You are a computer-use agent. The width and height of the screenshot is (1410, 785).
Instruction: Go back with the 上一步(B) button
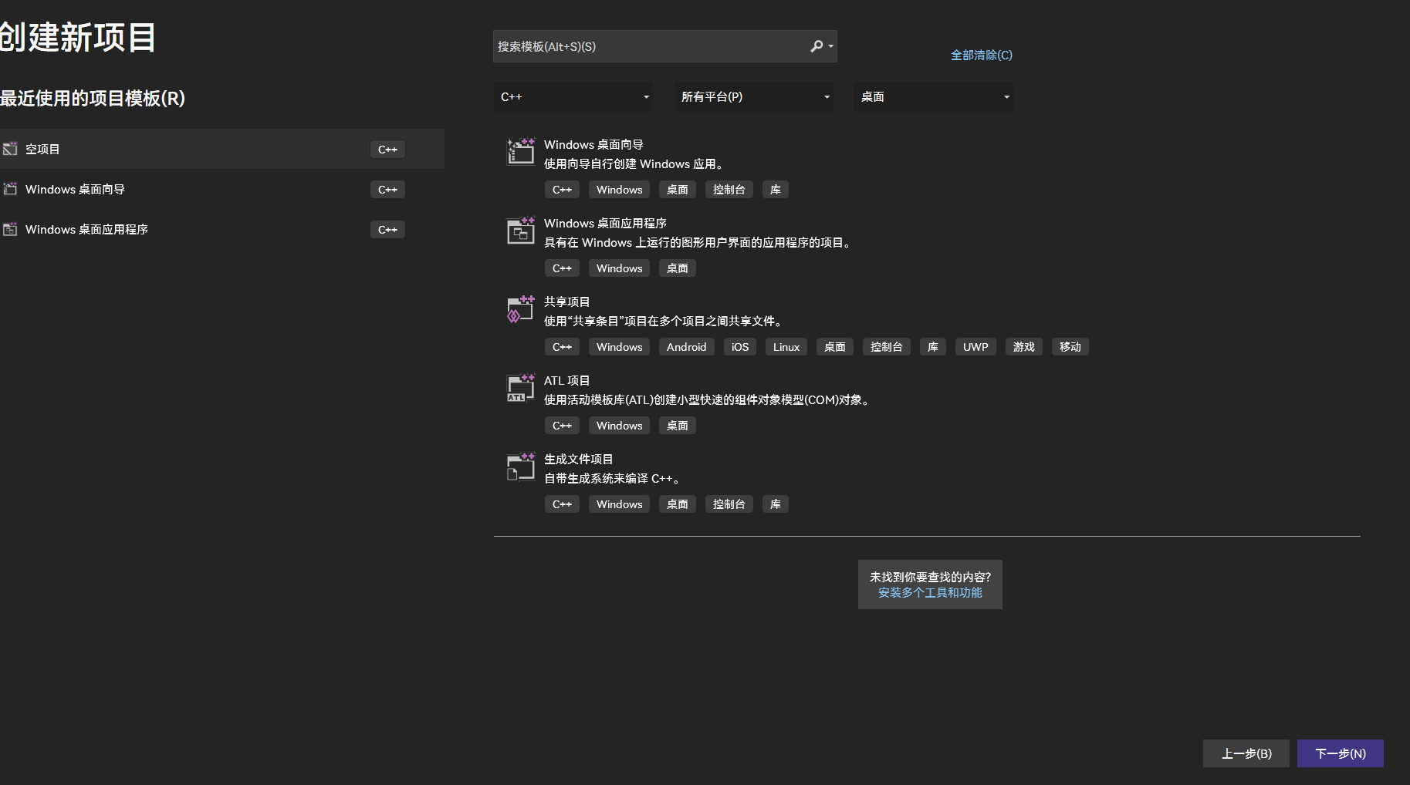[1246, 753]
